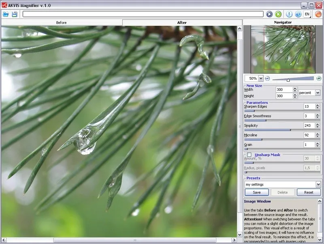Open the presets dropdown list
This screenshot has height=244, width=324.
pos(318,184)
